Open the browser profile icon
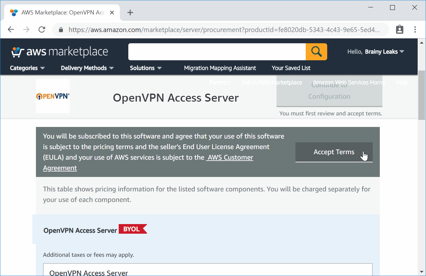 click(399, 29)
